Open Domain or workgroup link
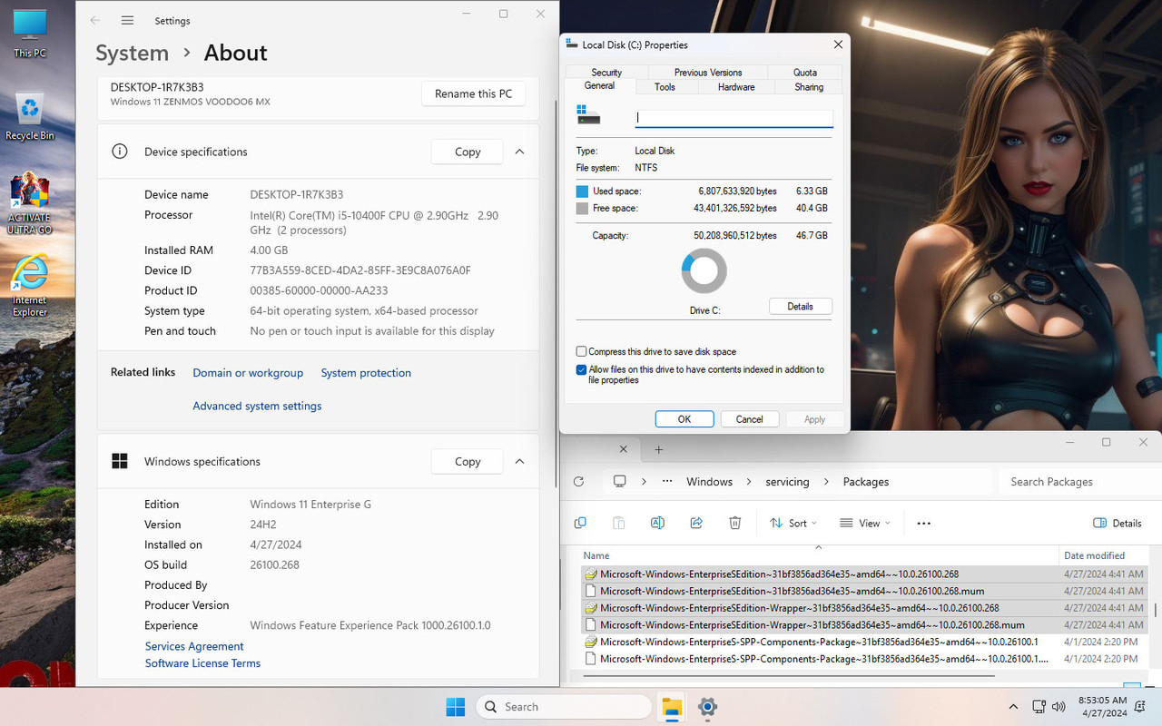Viewport: 1162px width, 726px height. [248, 373]
